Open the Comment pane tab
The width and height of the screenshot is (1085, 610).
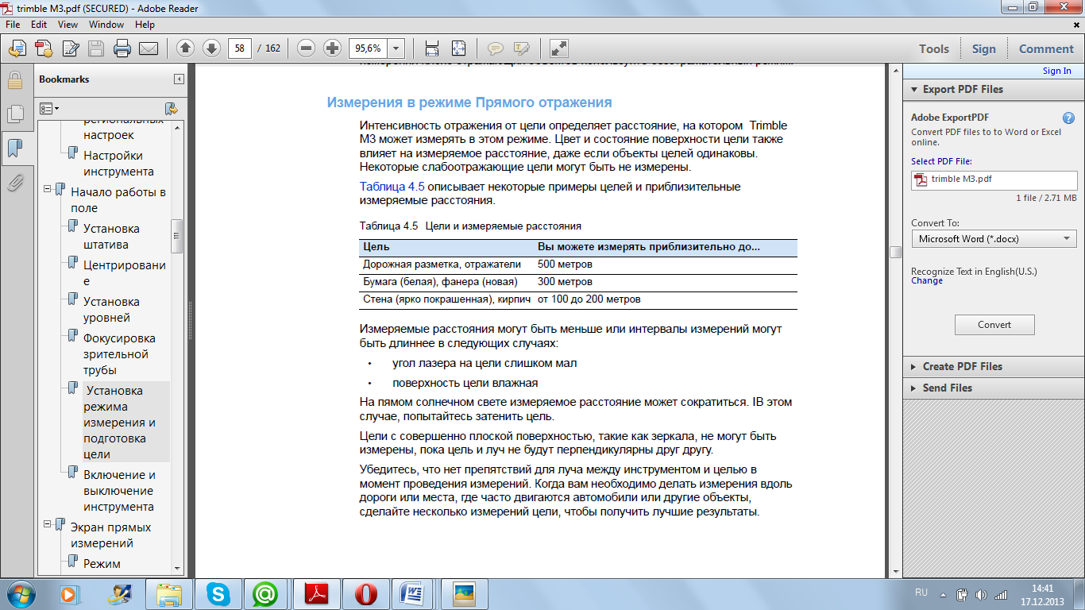tap(1046, 48)
